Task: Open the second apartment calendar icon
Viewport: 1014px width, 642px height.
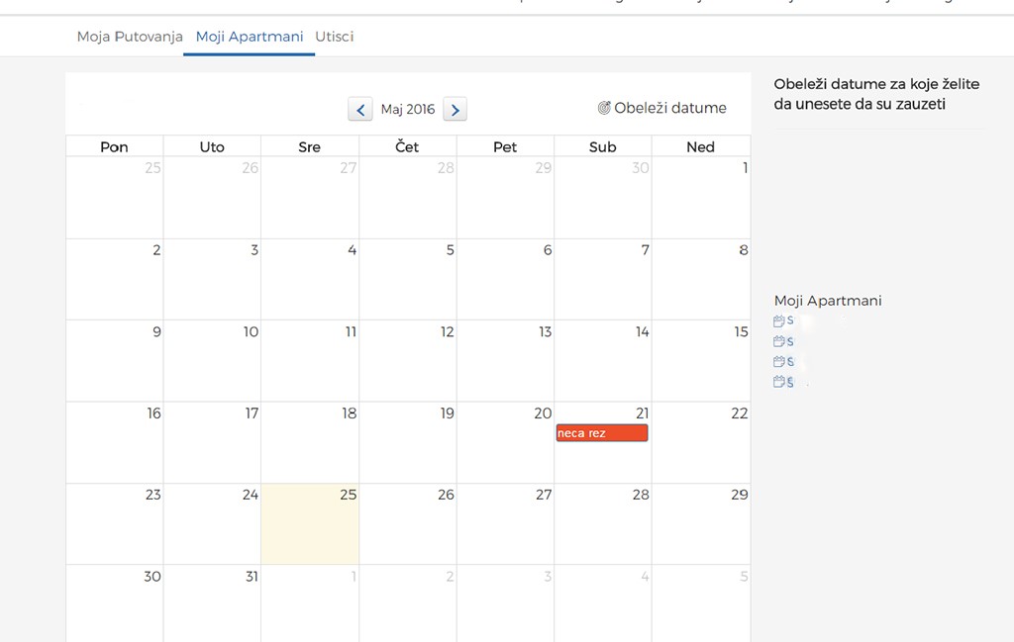Action: [779, 341]
